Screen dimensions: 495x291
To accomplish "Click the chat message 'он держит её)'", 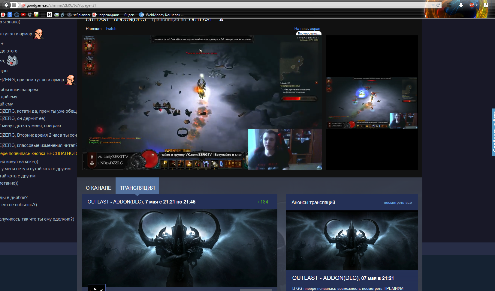I will point(23,118).
